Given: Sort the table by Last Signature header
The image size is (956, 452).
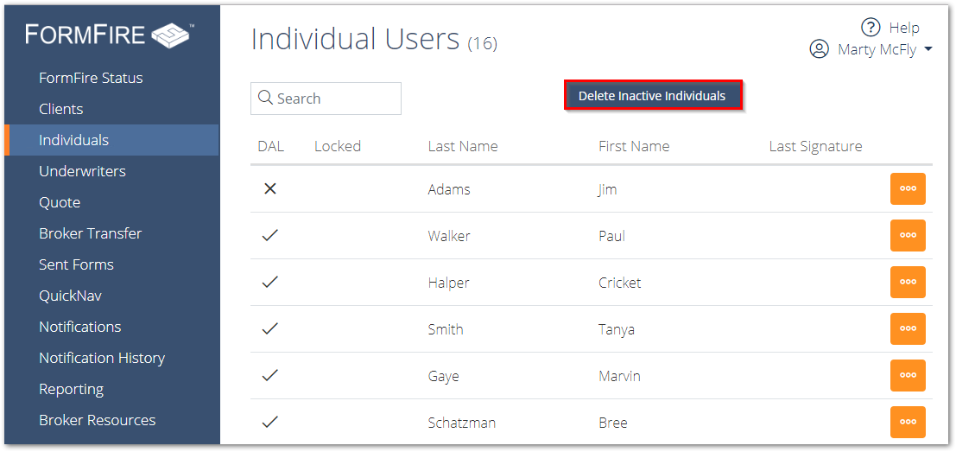Looking at the screenshot, I should click(815, 146).
